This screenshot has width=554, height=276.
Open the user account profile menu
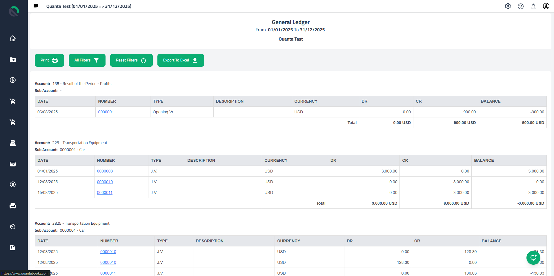click(x=546, y=6)
